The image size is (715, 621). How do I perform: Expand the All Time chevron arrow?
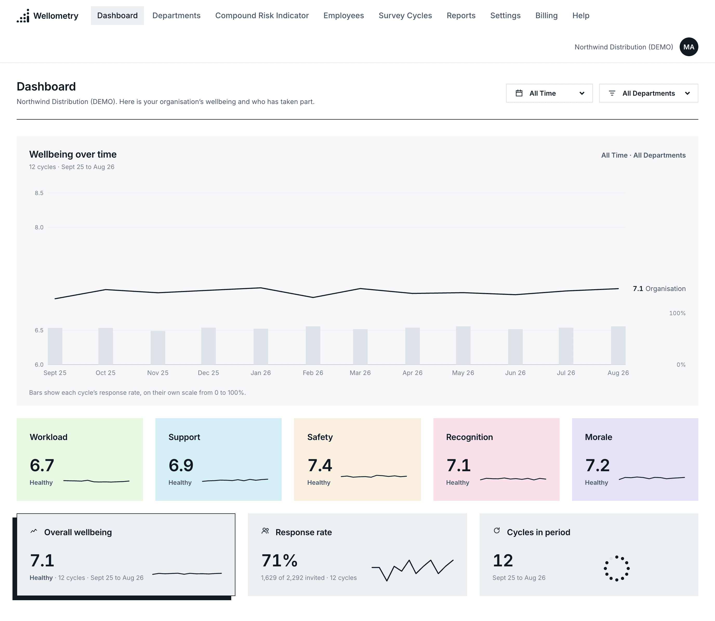pos(582,93)
